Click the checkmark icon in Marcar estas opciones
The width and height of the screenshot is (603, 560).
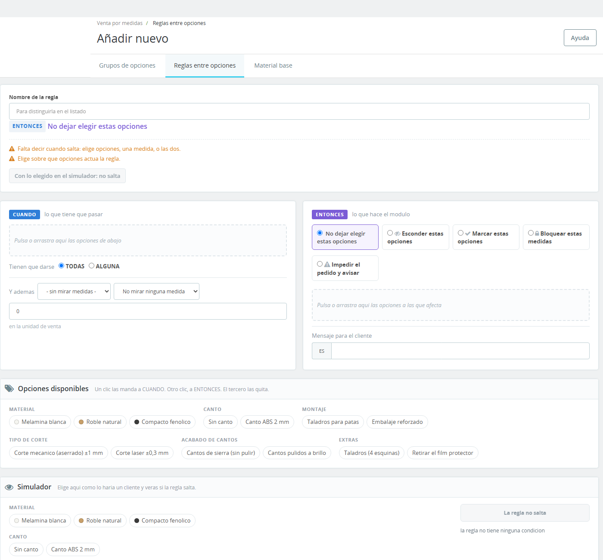click(x=468, y=233)
